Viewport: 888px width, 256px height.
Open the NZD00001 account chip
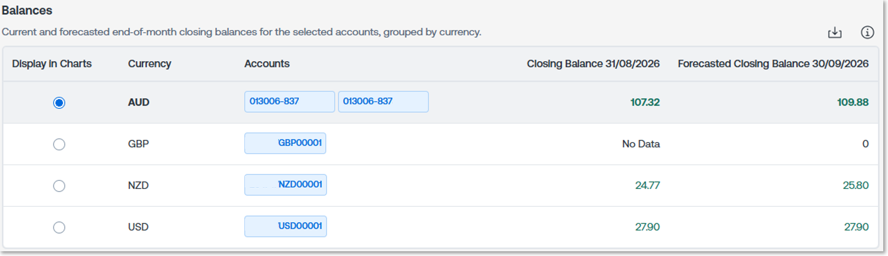coord(286,185)
